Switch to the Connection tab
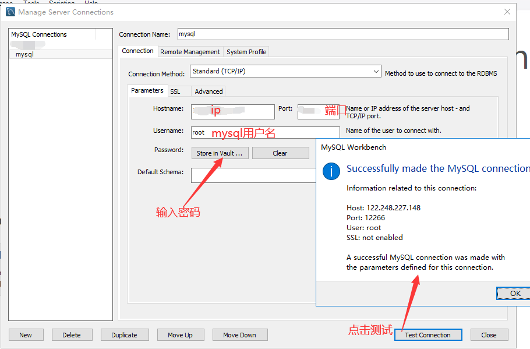This screenshot has height=349, width=530. [x=137, y=51]
